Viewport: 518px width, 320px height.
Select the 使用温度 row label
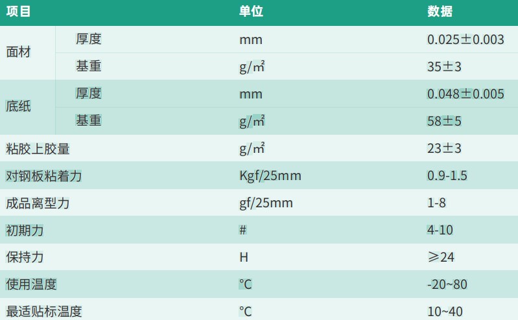point(31,284)
